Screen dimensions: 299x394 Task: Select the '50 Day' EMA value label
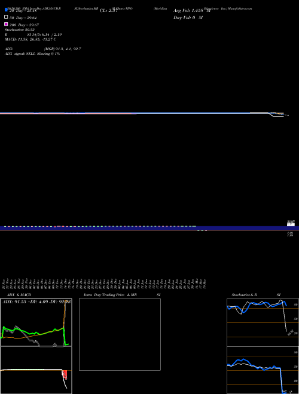point(23,18)
